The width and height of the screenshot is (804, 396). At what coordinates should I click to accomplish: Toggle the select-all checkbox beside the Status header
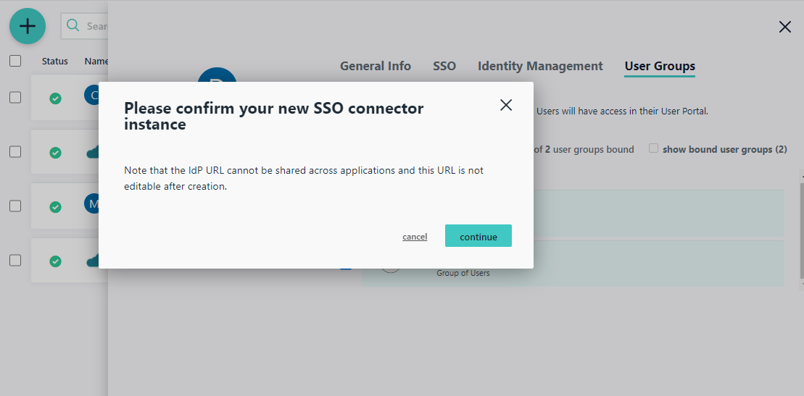coord(15,61)
